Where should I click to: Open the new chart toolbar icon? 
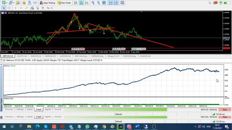(4, 3)
